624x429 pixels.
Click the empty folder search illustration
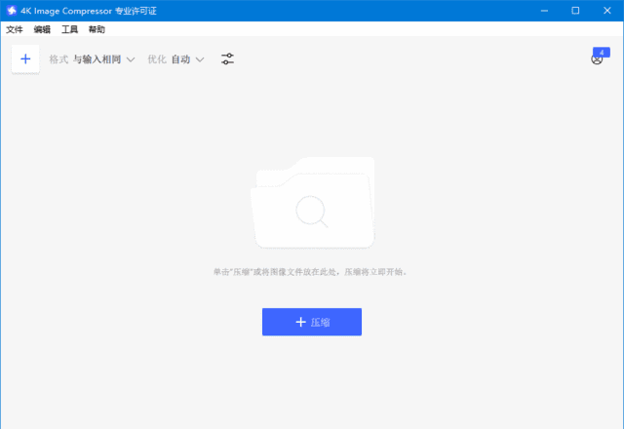pos(312,203)
